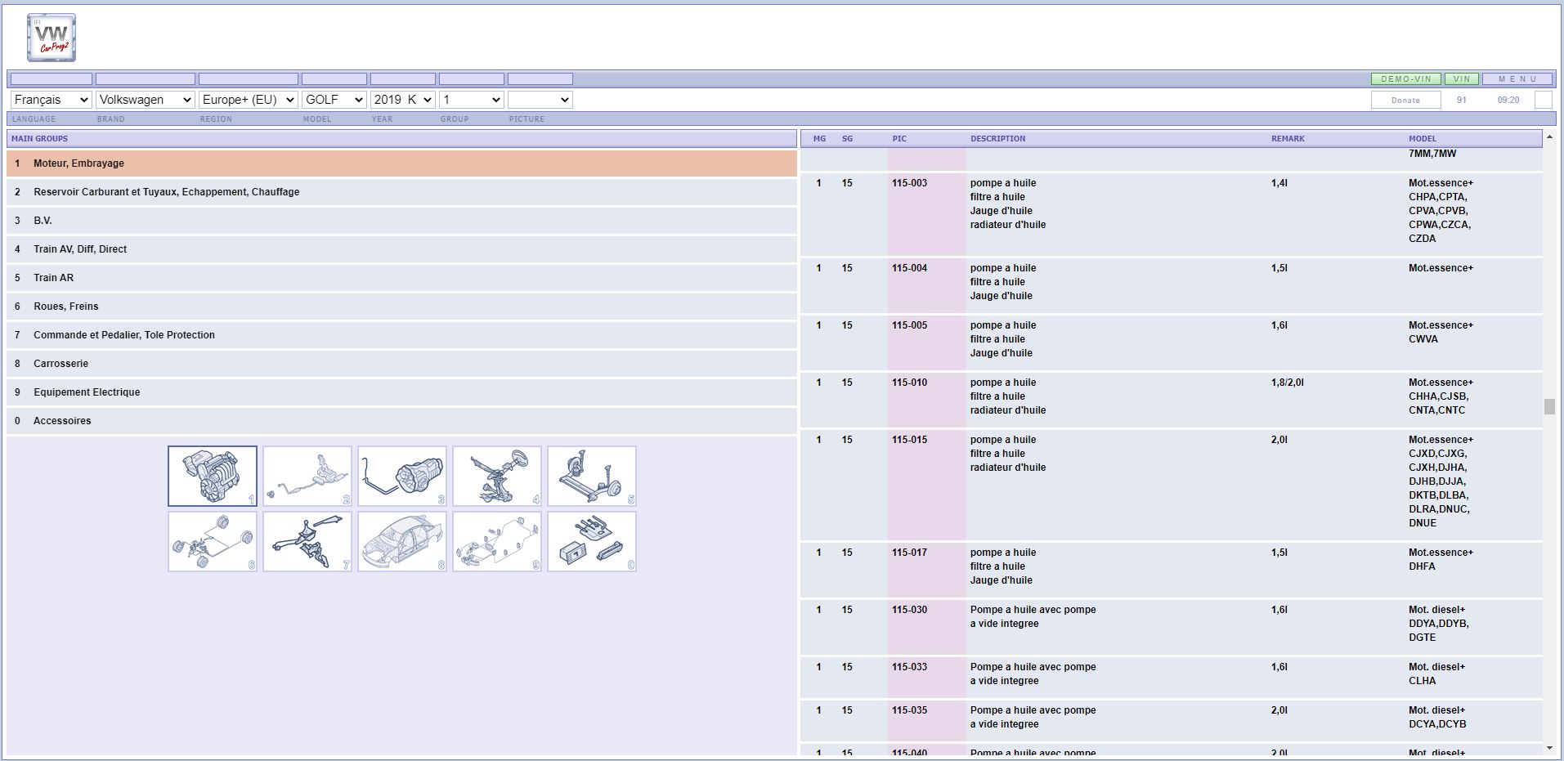Open the engine group thumbnail numbered 1

[213, 476]
